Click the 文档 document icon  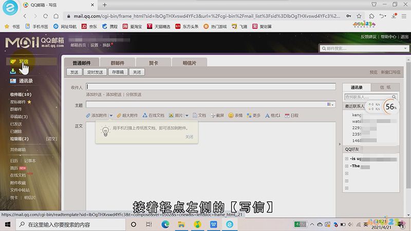(195, 115)
